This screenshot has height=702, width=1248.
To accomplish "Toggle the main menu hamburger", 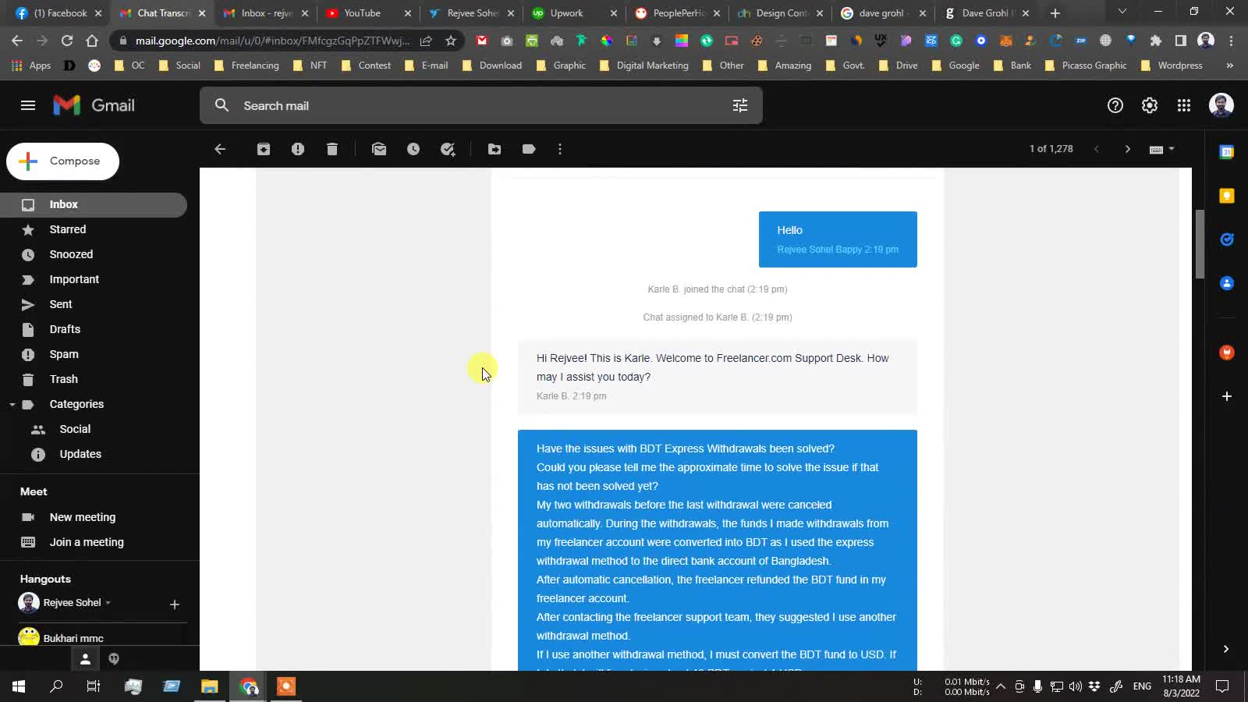I will click(28, 105).
